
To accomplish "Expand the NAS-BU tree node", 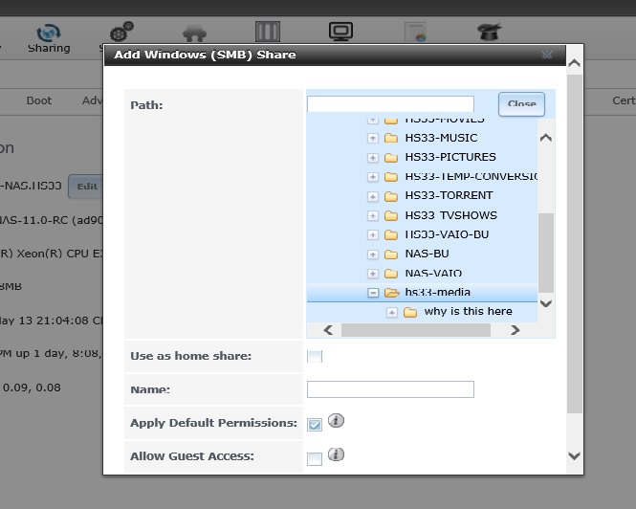I will [373, 254].
